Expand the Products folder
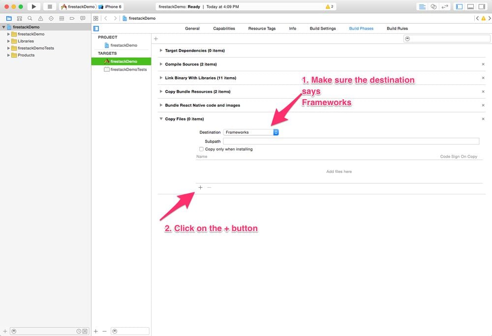 [8, 55]
